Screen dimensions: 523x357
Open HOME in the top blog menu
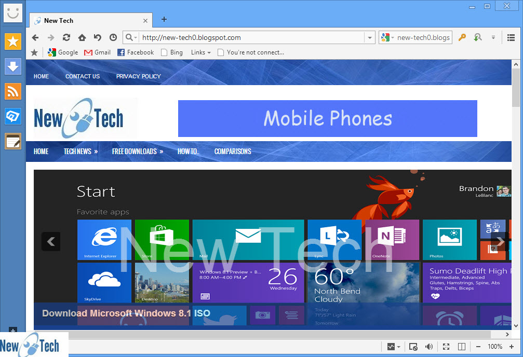pyautogui.click(x=41, y=76)
